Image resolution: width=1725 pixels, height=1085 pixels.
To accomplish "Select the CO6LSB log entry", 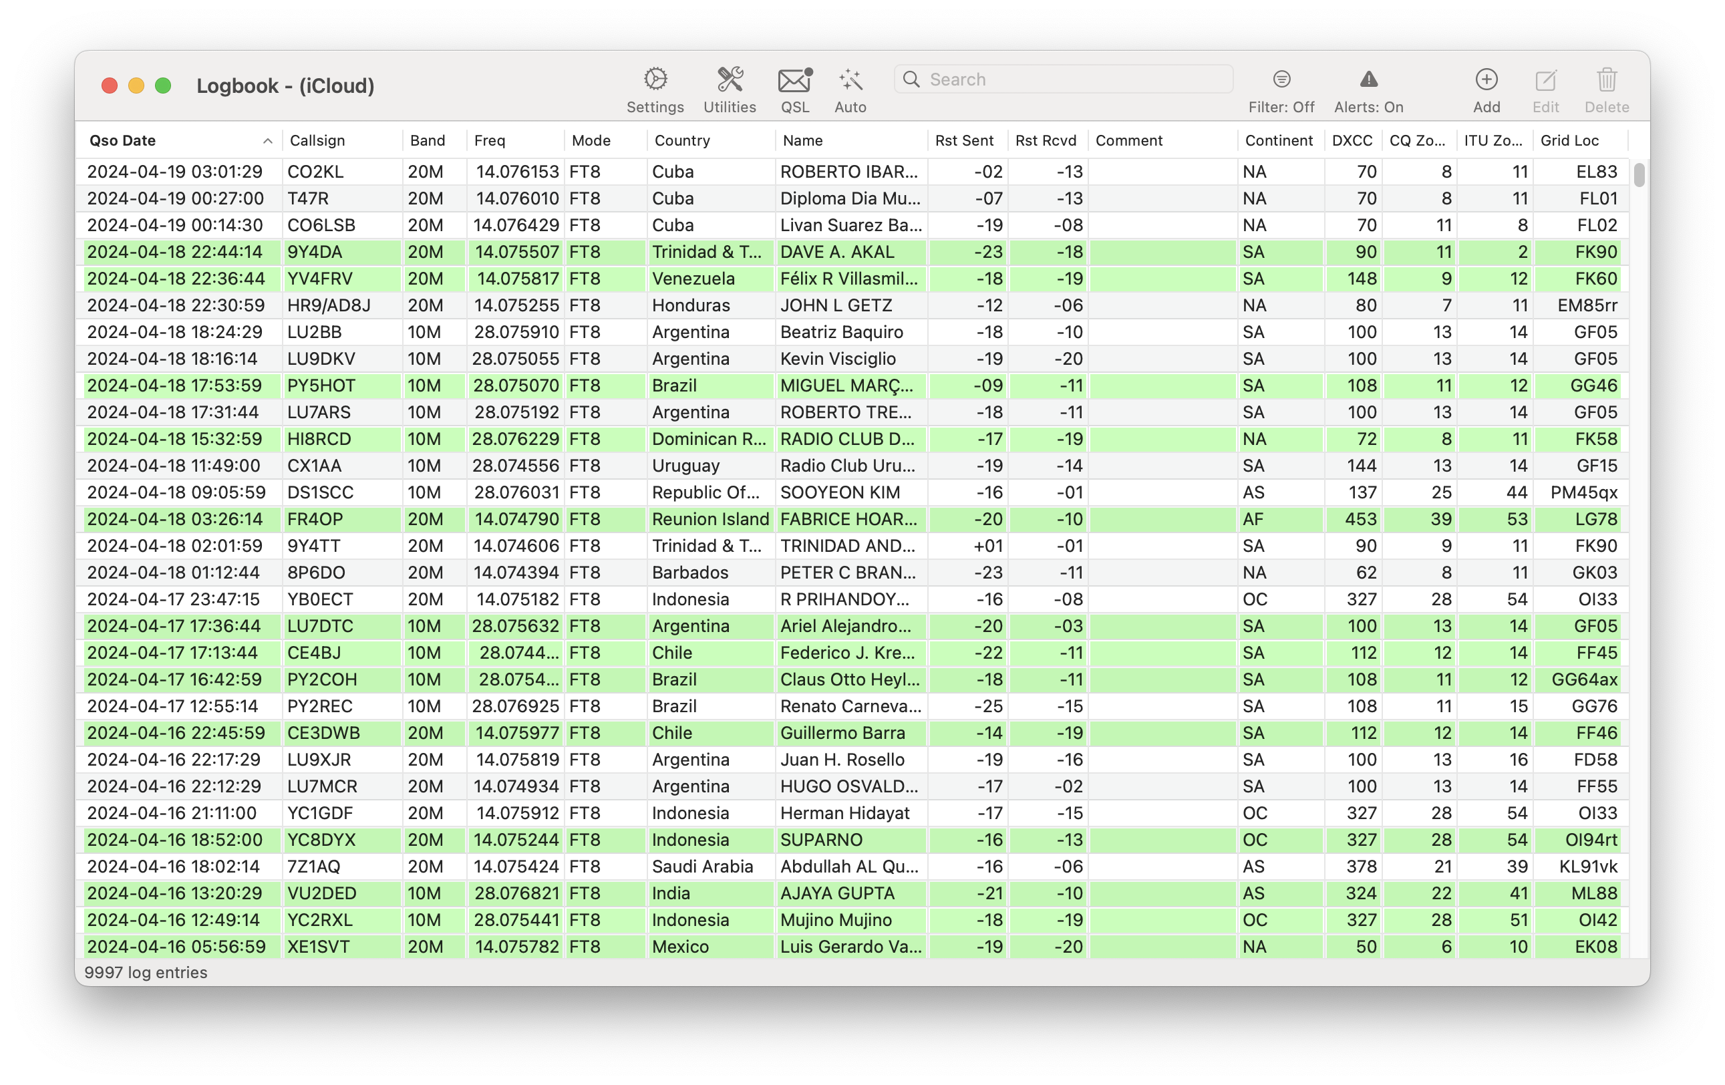I will pyautogui.click(x=852, y=225).
